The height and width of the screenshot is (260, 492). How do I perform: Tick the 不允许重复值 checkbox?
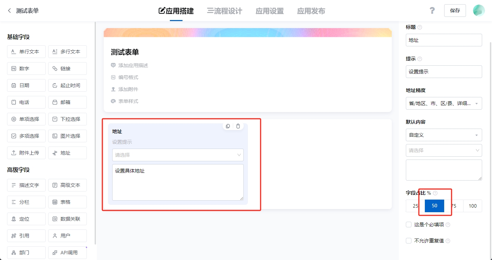[408, 241]
